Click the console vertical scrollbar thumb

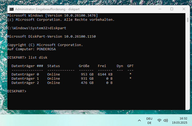pyautogui.click(x=188, y=20)
